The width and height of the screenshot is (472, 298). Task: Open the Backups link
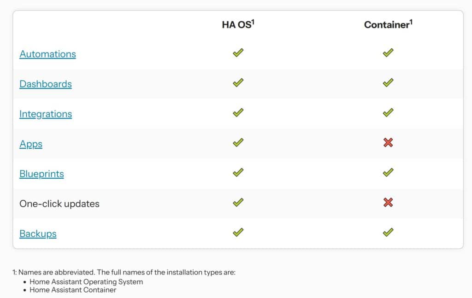38,234
